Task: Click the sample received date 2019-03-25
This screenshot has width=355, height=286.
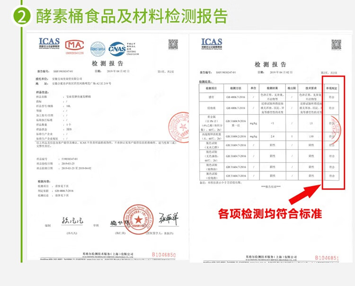Action: (68, 163)
